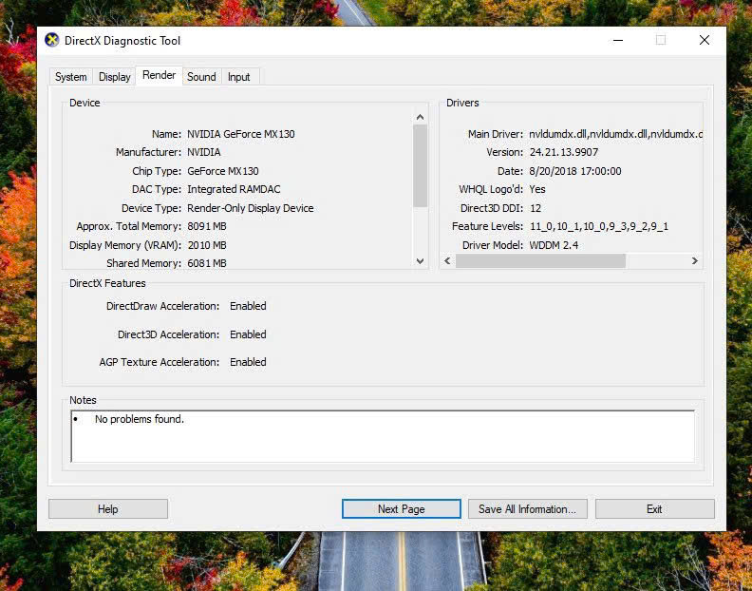The width and height of the screenshot is (752, 591).
Task: Click Render-Only Display Device text
Action: tap(251, 208)
